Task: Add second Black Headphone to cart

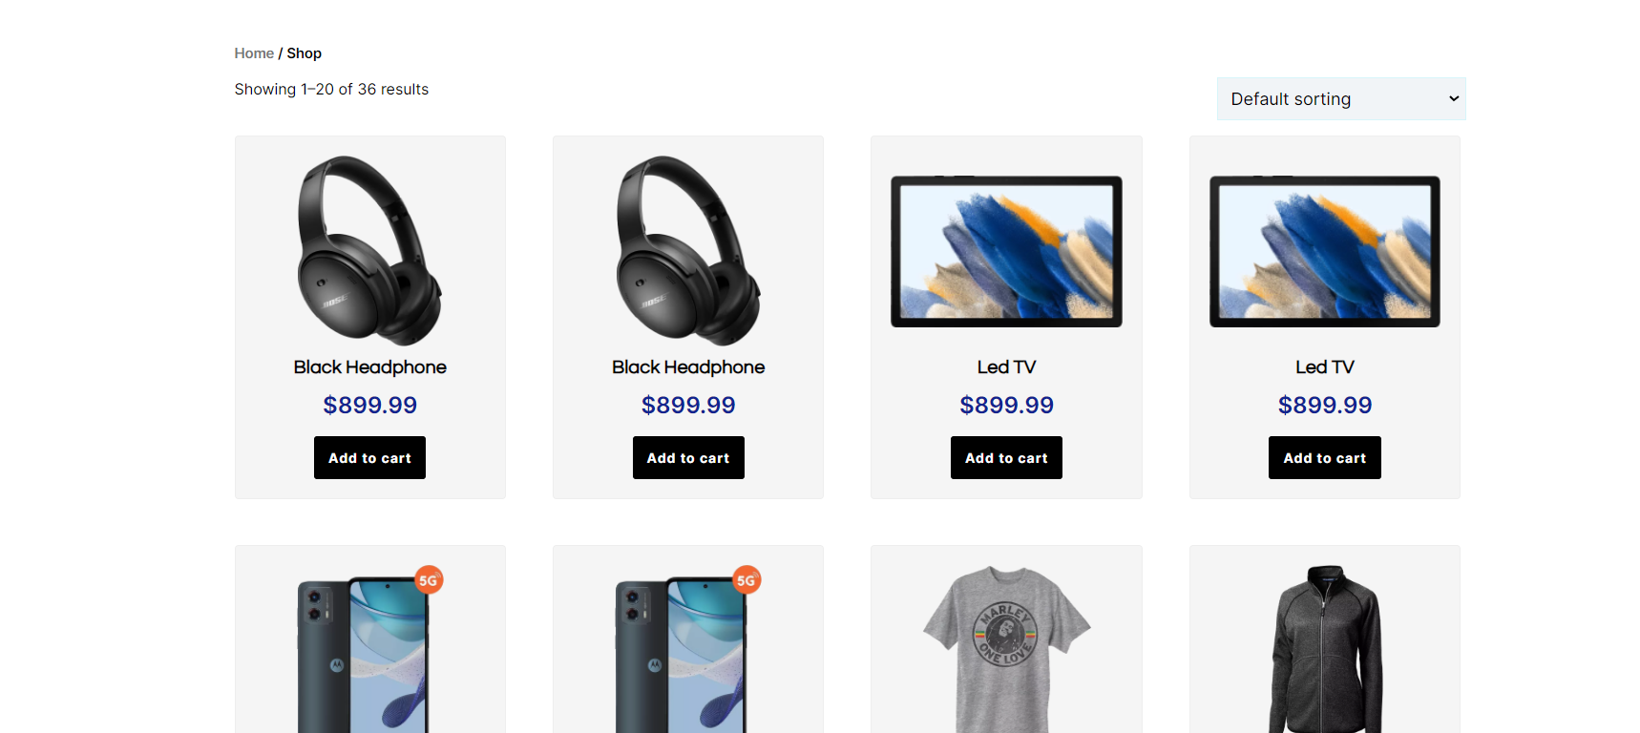Action: (x=688, y=458)
